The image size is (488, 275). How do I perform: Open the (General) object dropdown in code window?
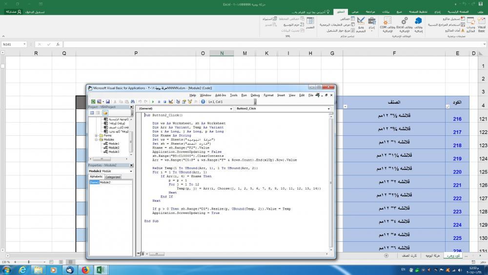pos(231,109)
